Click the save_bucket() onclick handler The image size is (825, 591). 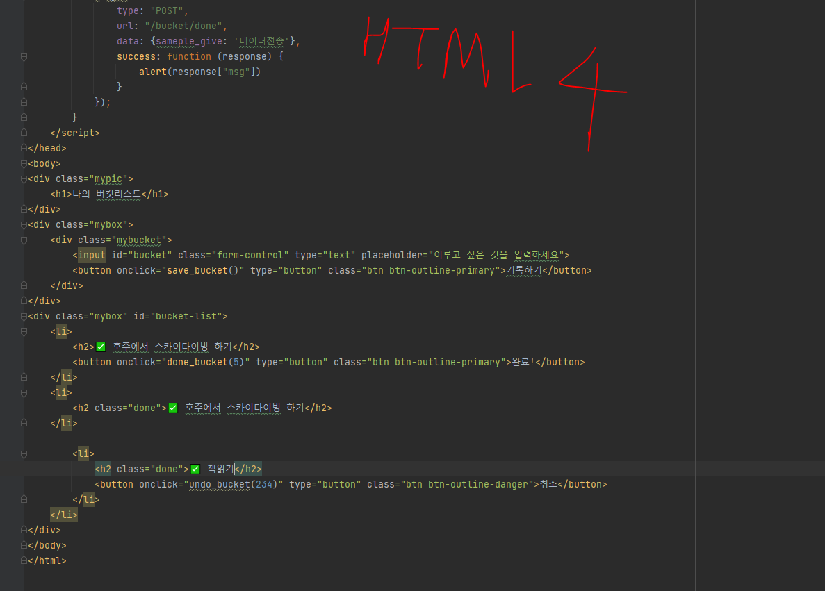[202, 271]
